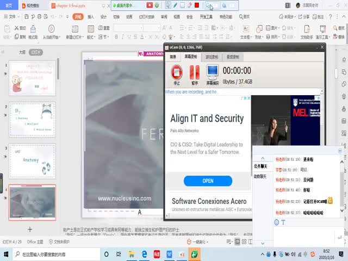
Task: Select the eraser tool in sharing toolbar
Action: click(189, 5)
